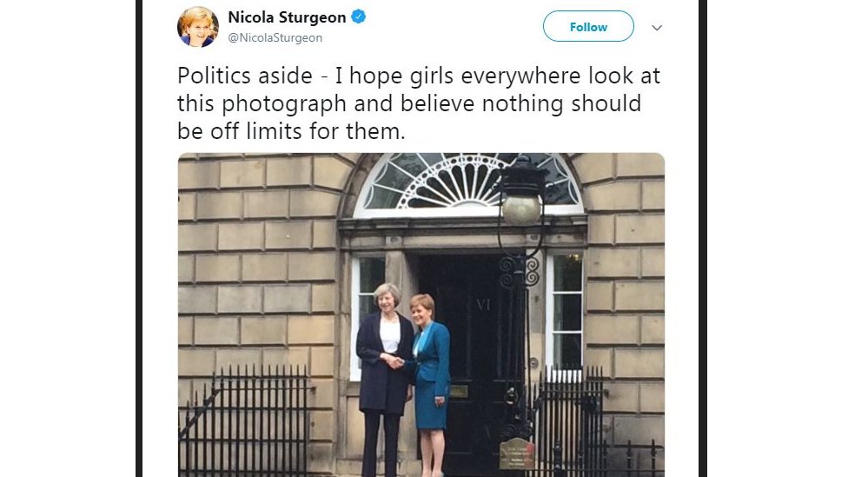Expand the tweet options chevron
Image resolution: width=848 pixels, height=477 pixels.
(657, 28)
